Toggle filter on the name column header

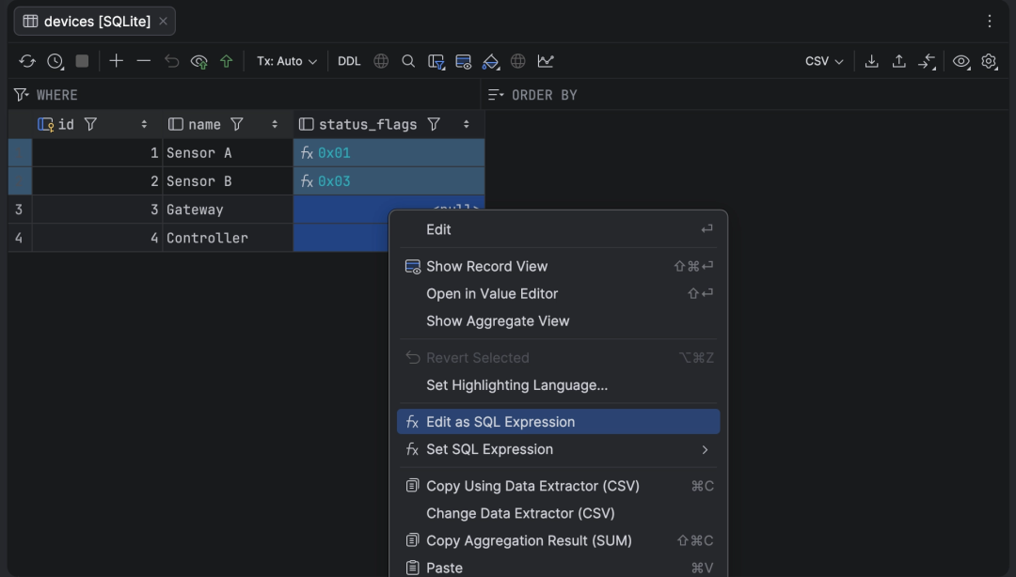click(237, 124)
